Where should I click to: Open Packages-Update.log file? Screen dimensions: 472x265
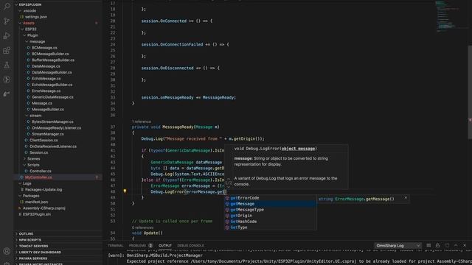coord(44,190)
